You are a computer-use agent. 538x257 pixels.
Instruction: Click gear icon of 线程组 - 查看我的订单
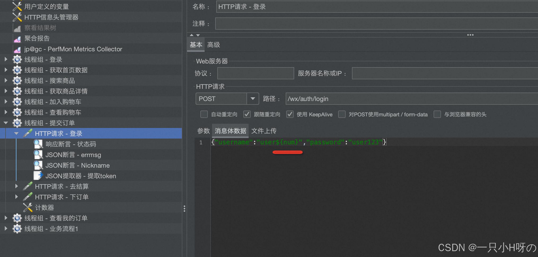pyautogui.click(x=17, y=218)
